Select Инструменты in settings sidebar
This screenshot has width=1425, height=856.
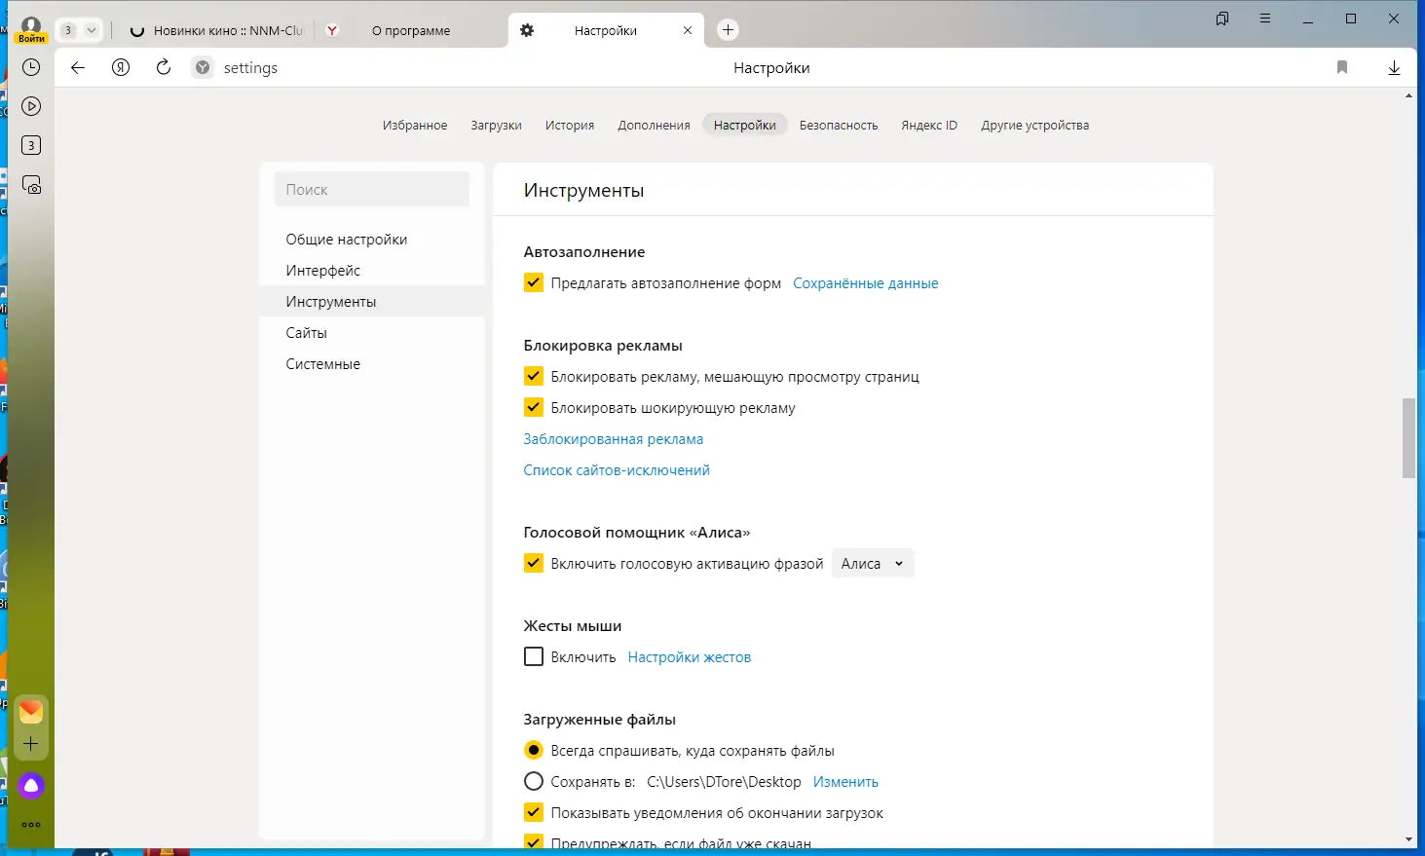click(x=372, y=302)
